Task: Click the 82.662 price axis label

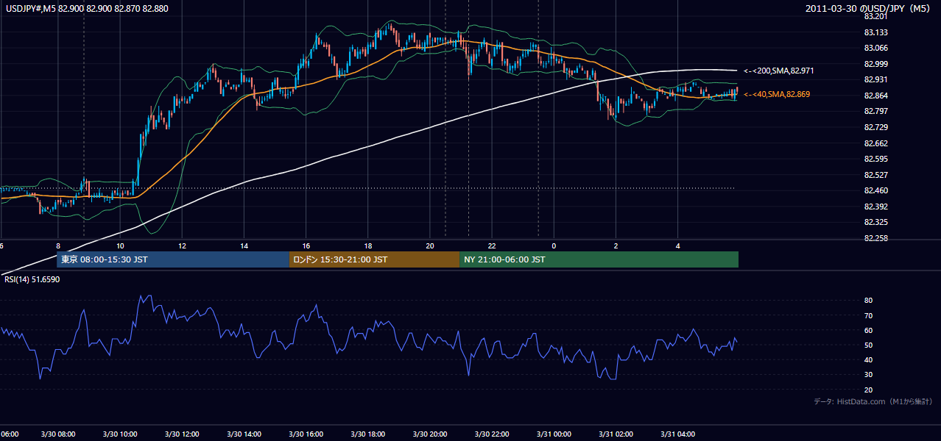Action: pos(875,143)
